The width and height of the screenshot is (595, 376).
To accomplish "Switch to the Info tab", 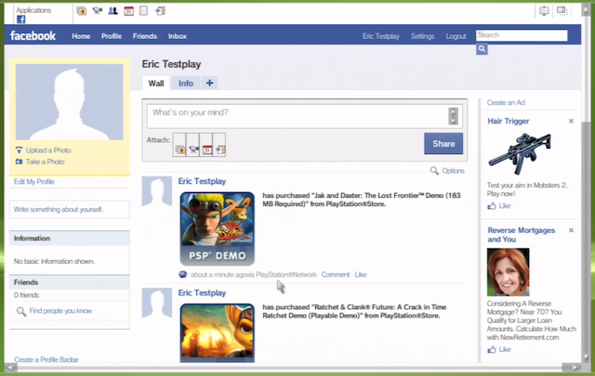I will (x=186, y=84).
